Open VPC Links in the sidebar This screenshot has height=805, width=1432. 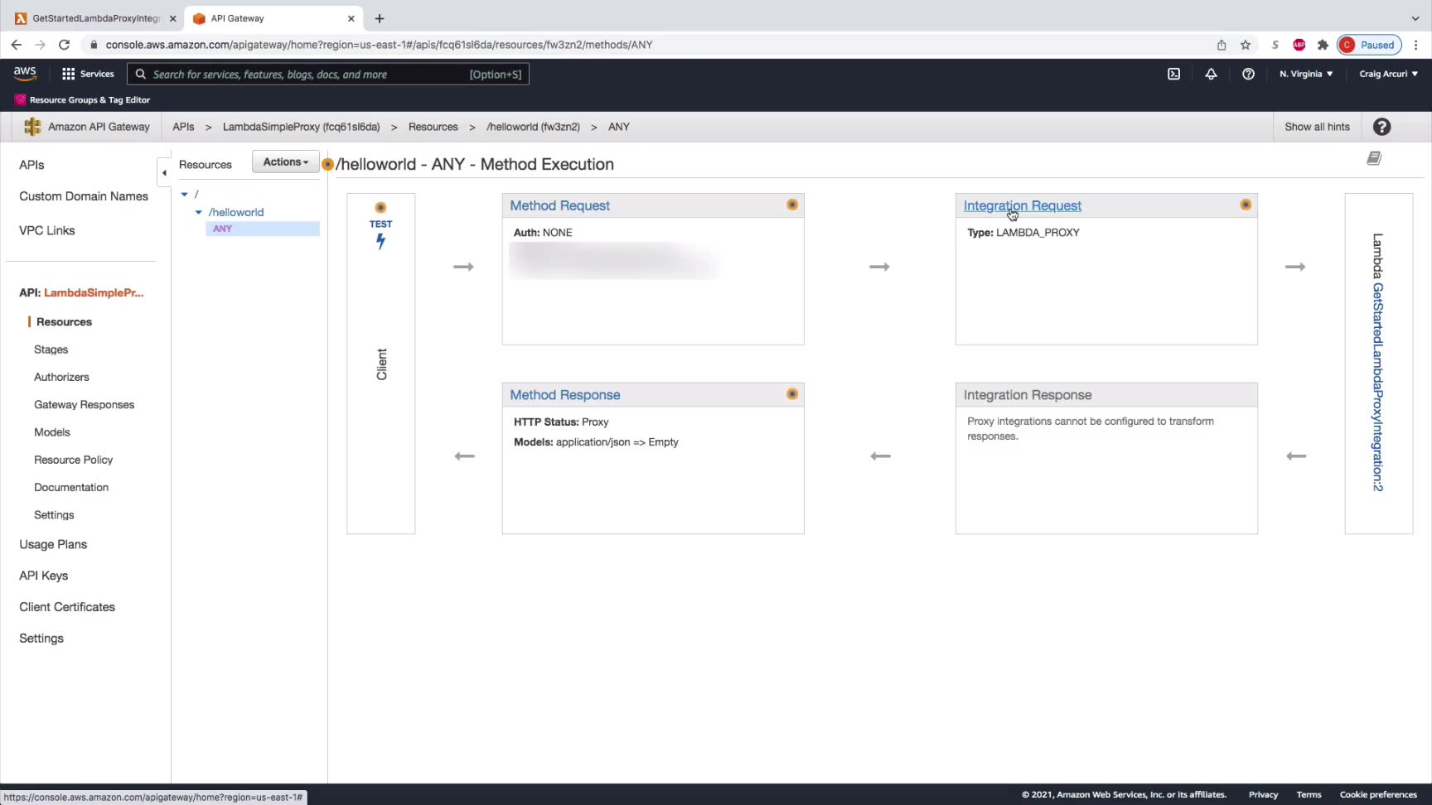[x=47, y=230]
